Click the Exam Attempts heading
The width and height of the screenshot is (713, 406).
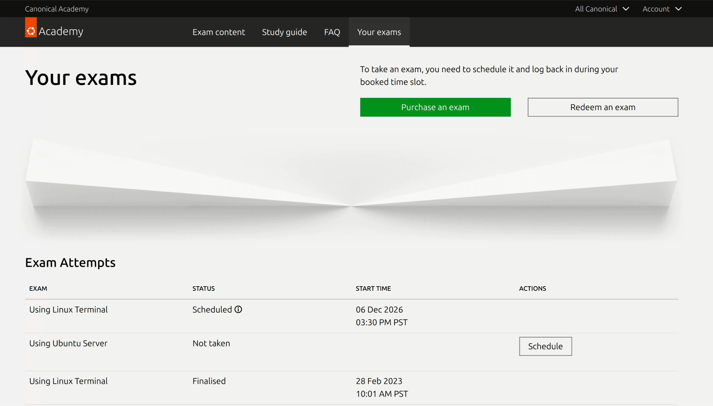(70, 263)
